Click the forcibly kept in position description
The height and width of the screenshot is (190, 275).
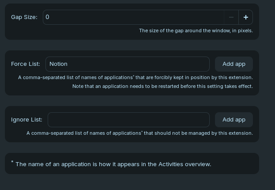pyautogui.click(x=135, y=77)
